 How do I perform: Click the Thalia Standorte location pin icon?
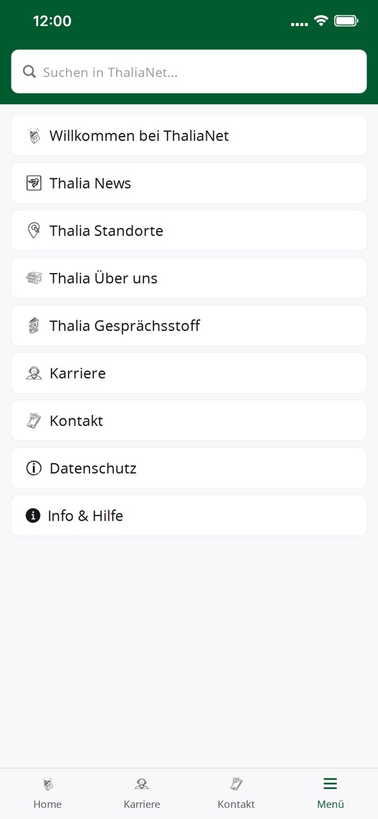pos(34,230)
